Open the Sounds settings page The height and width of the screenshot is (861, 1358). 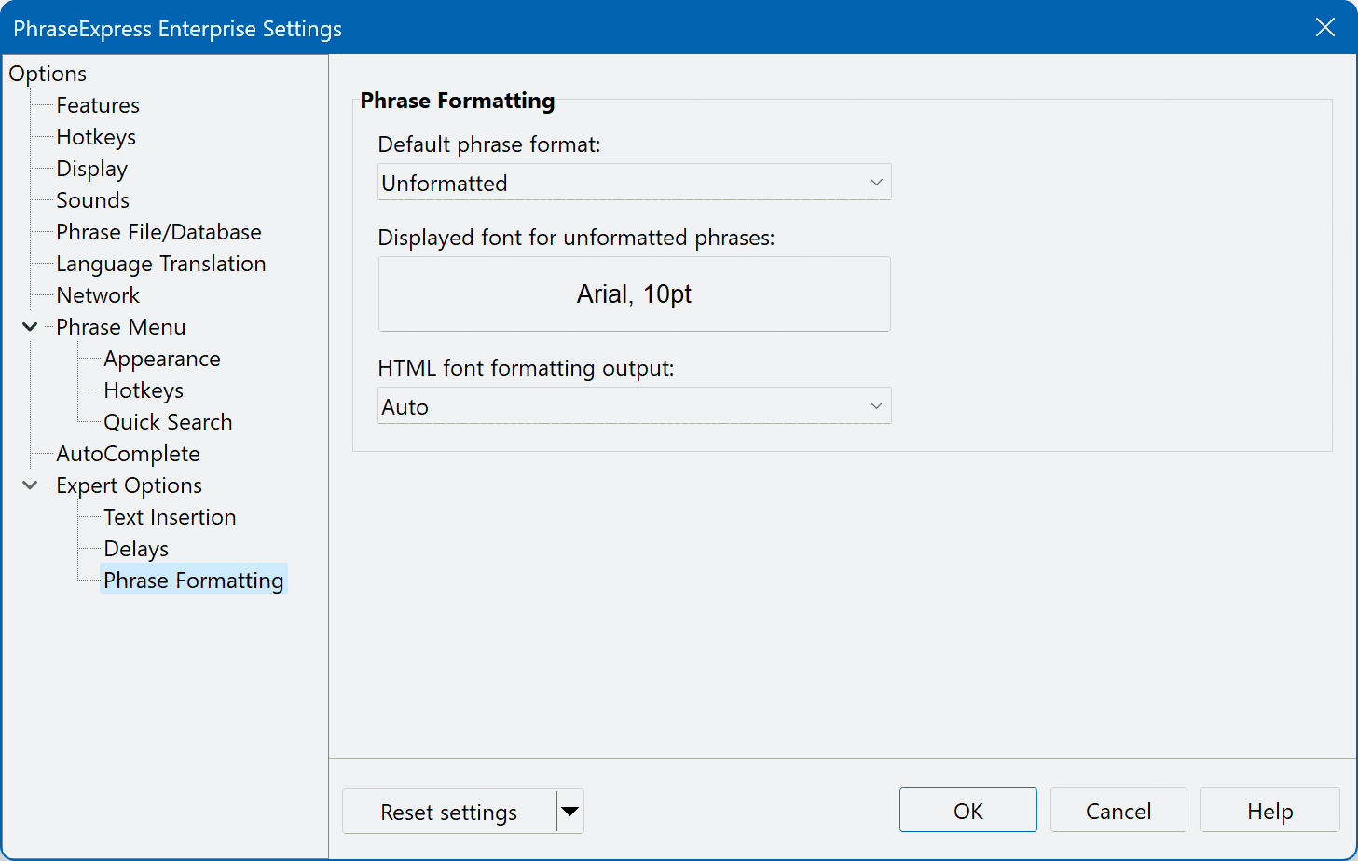click(x=92, y=200)
